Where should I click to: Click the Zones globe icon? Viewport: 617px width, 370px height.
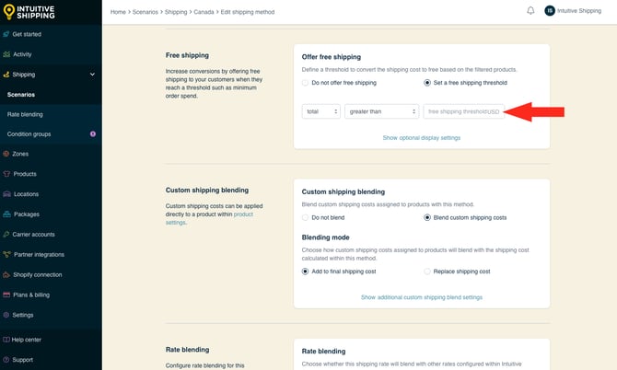(x=6, y=154)
